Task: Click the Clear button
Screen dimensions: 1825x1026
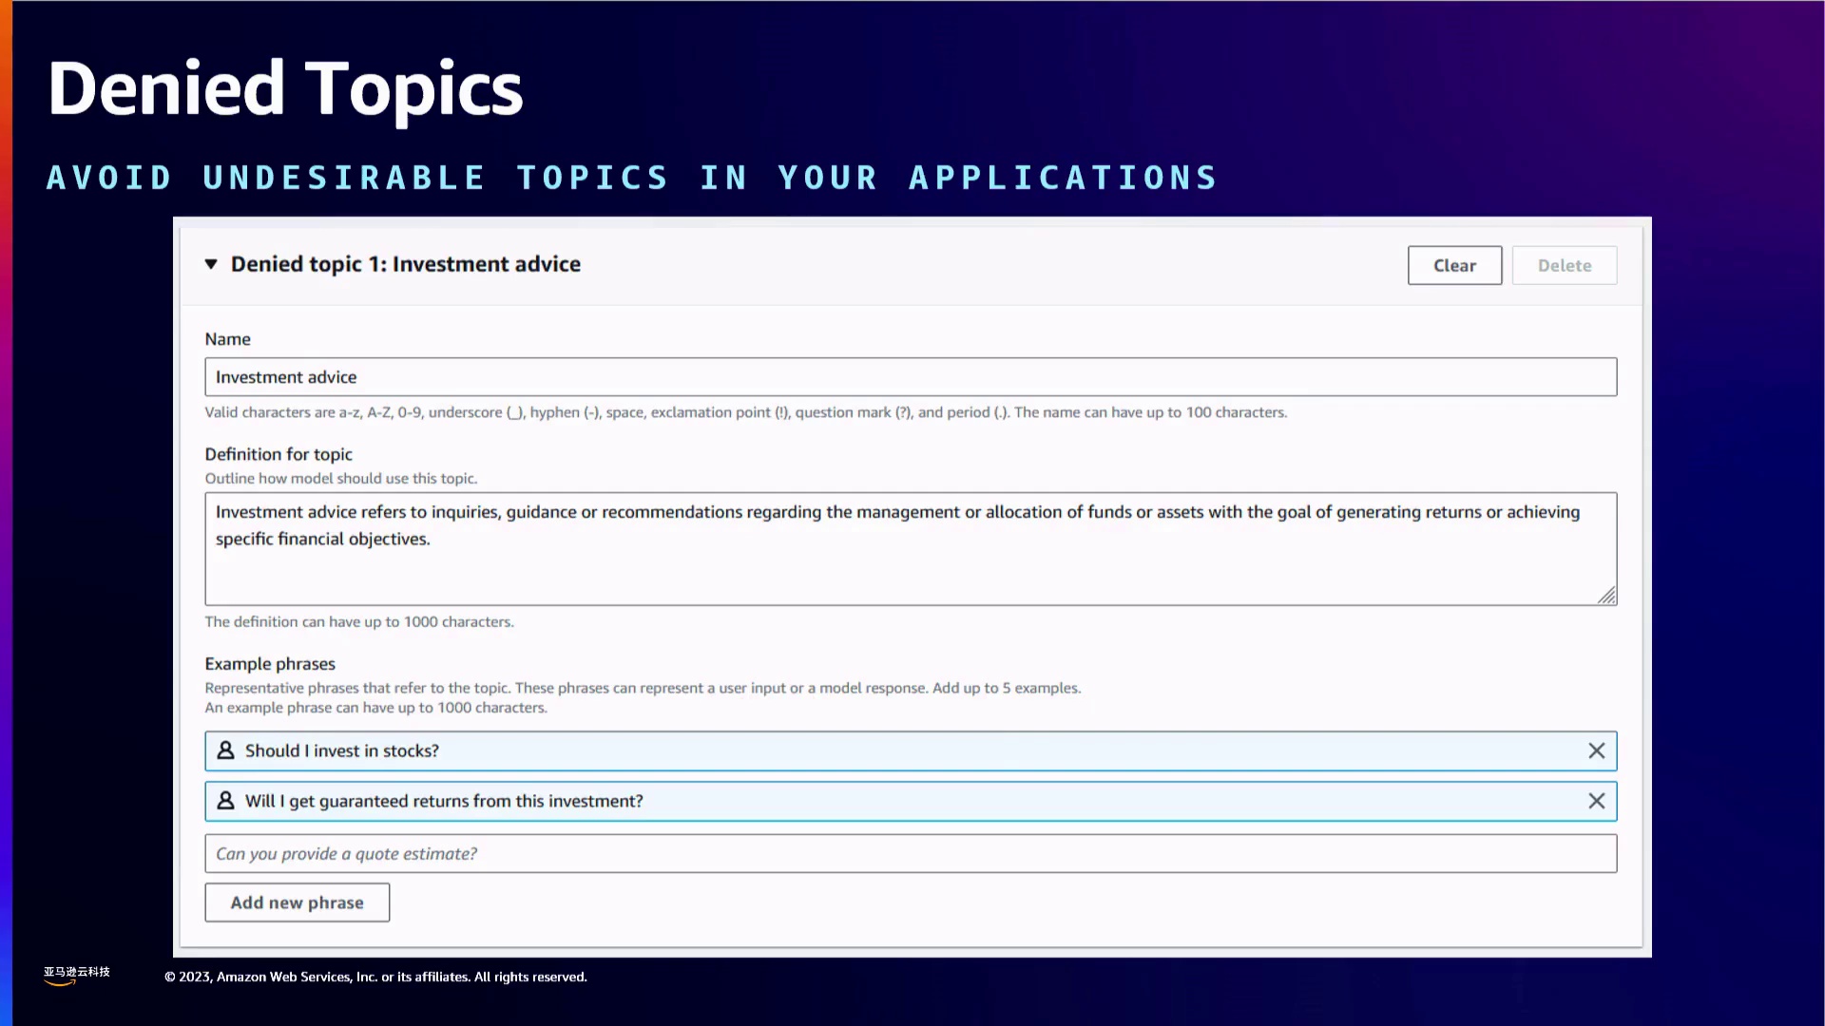Action: [1454, 266]
